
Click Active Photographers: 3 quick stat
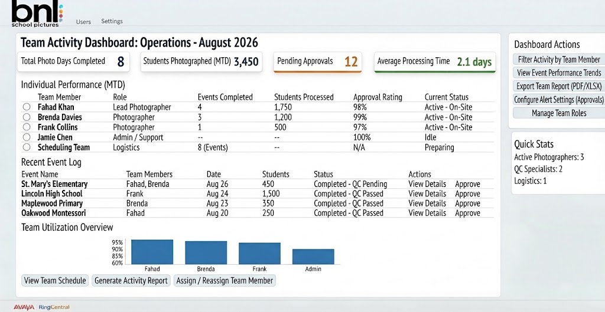tap(549, 157)
